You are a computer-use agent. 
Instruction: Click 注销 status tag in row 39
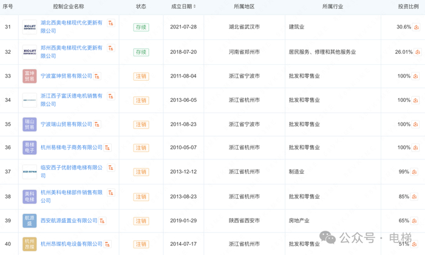pyautogui.click(x=141, y=221)
